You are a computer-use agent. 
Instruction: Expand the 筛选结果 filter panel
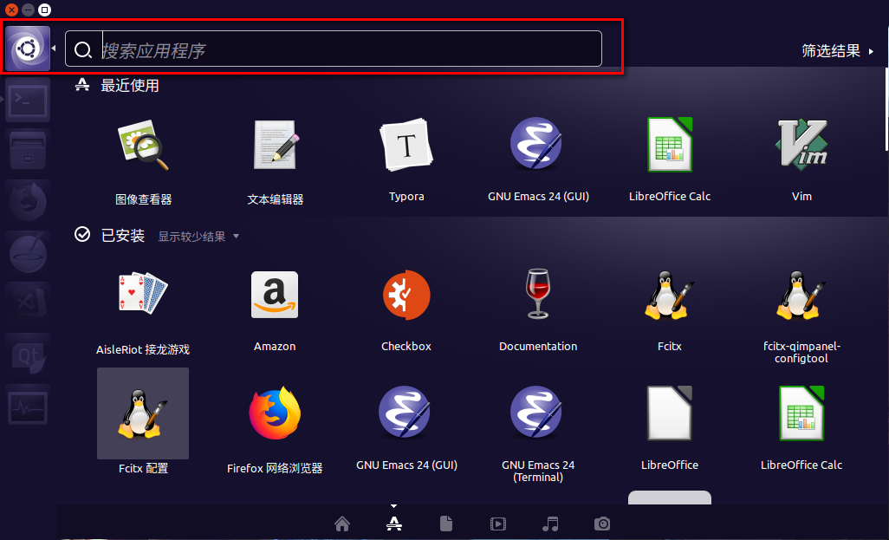pyautogui.click(x=837, y=51)
